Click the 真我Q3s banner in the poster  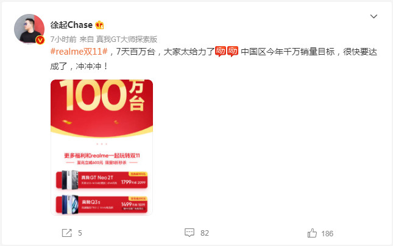point(102,205)
